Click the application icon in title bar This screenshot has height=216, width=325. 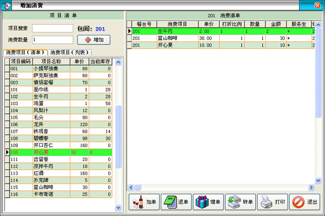coord(6,5)
